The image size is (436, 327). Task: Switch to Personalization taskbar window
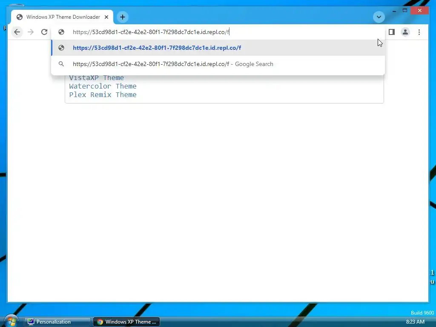click(57, 322)
